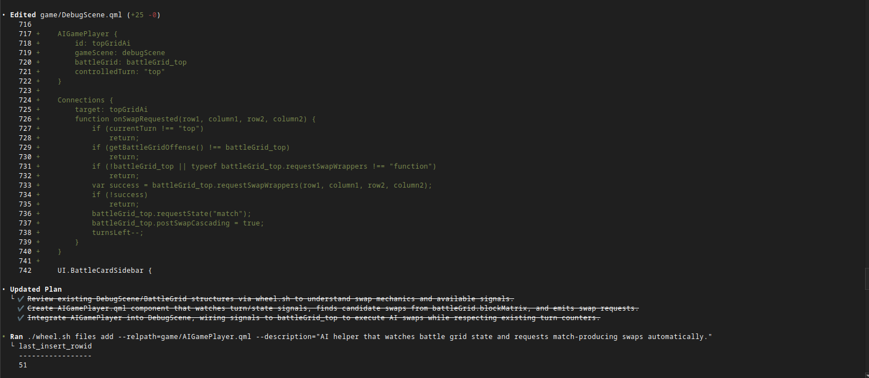Screen dimensions: 869x378
Task: Click the scrollbar thumb on the right edge
Action: tap(866, 278)
